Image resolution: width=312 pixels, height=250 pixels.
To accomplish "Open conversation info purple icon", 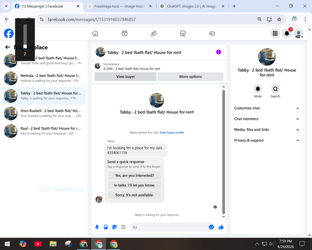I will point(218,52).
